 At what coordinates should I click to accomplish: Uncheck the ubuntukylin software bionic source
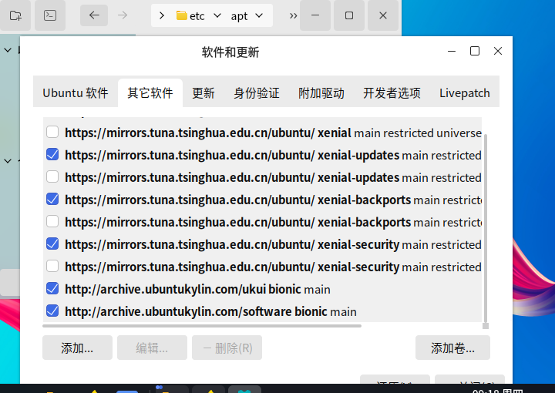(x=52, y=311)
